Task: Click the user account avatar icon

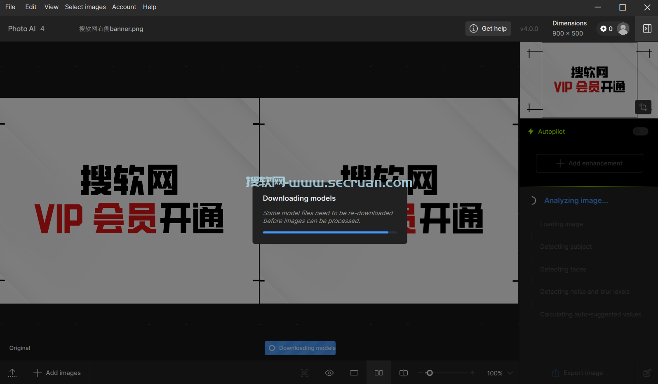Action: (623, 28)
